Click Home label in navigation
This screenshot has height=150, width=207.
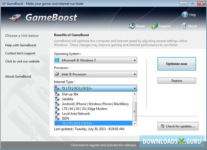140,26
